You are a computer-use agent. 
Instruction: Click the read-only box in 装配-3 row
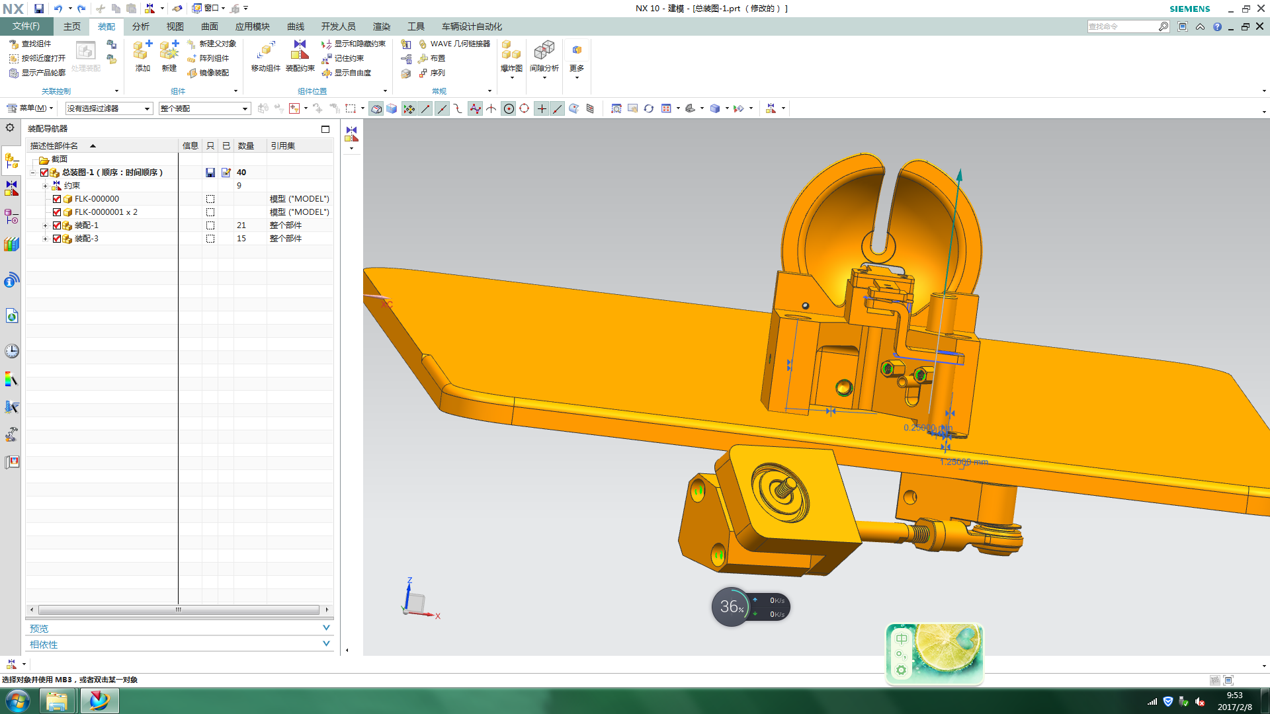coord(210,239)
